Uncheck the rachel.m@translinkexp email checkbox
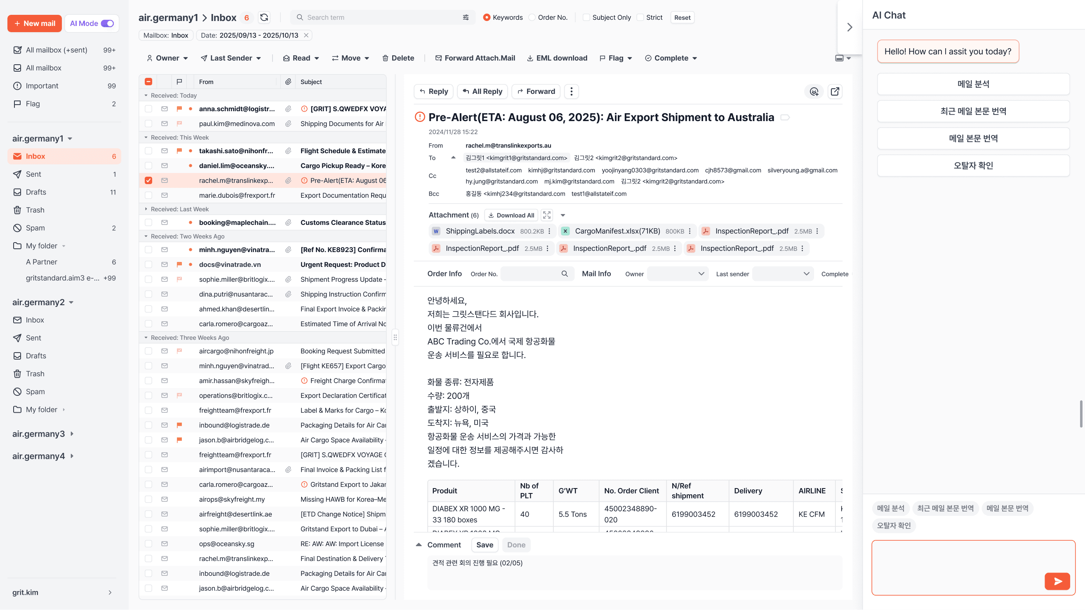This screenshot has width=1085, height=610. coord(148,180)
